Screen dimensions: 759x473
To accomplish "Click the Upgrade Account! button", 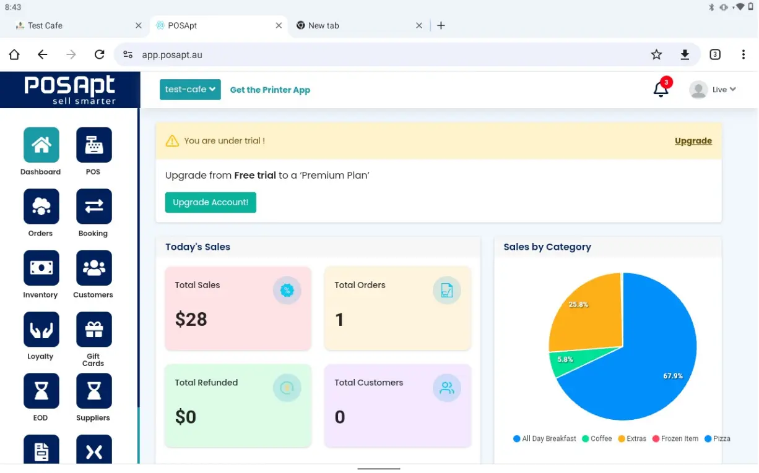I will (210, 202).
